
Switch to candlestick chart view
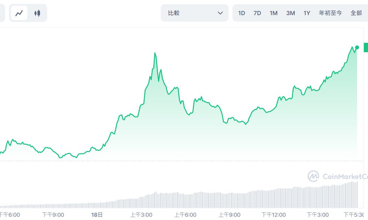(37, 13)
